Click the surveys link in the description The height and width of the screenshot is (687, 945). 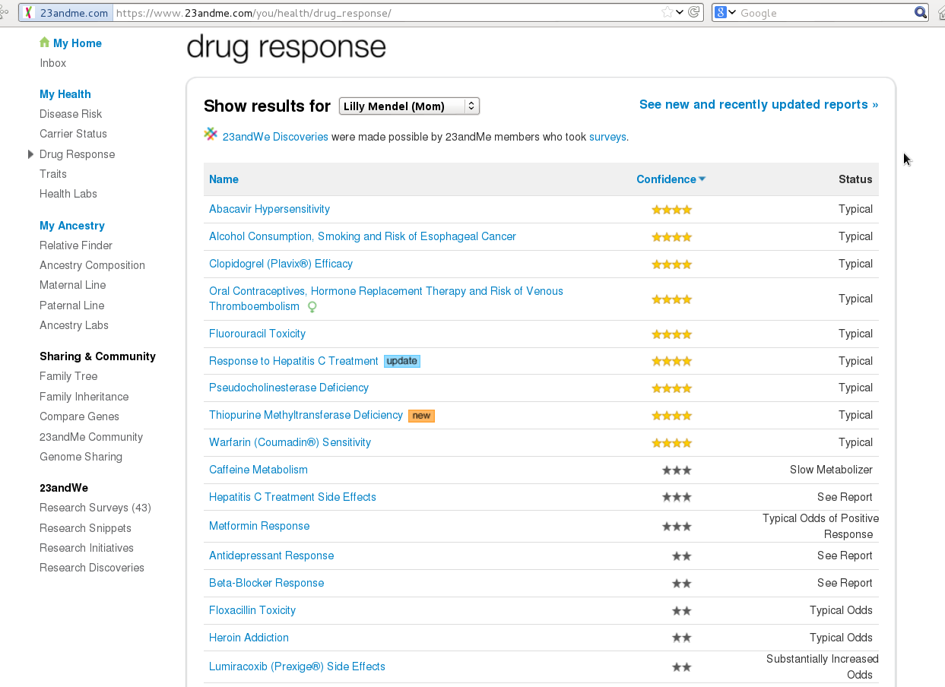pos(607,137)
